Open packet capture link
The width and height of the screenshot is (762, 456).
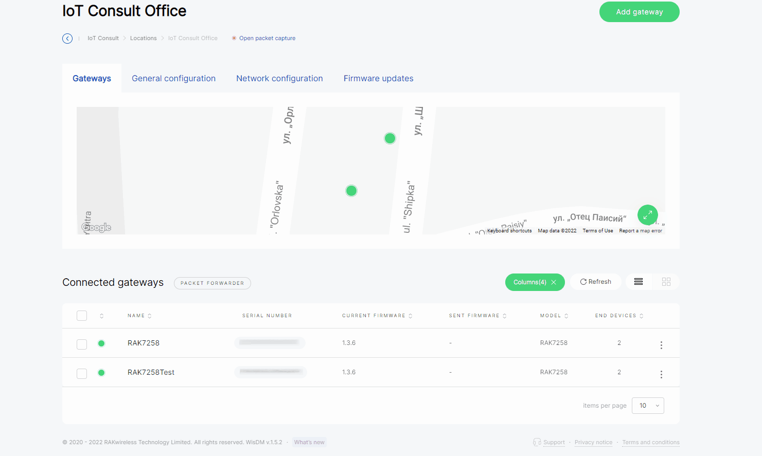coord(267,39)
